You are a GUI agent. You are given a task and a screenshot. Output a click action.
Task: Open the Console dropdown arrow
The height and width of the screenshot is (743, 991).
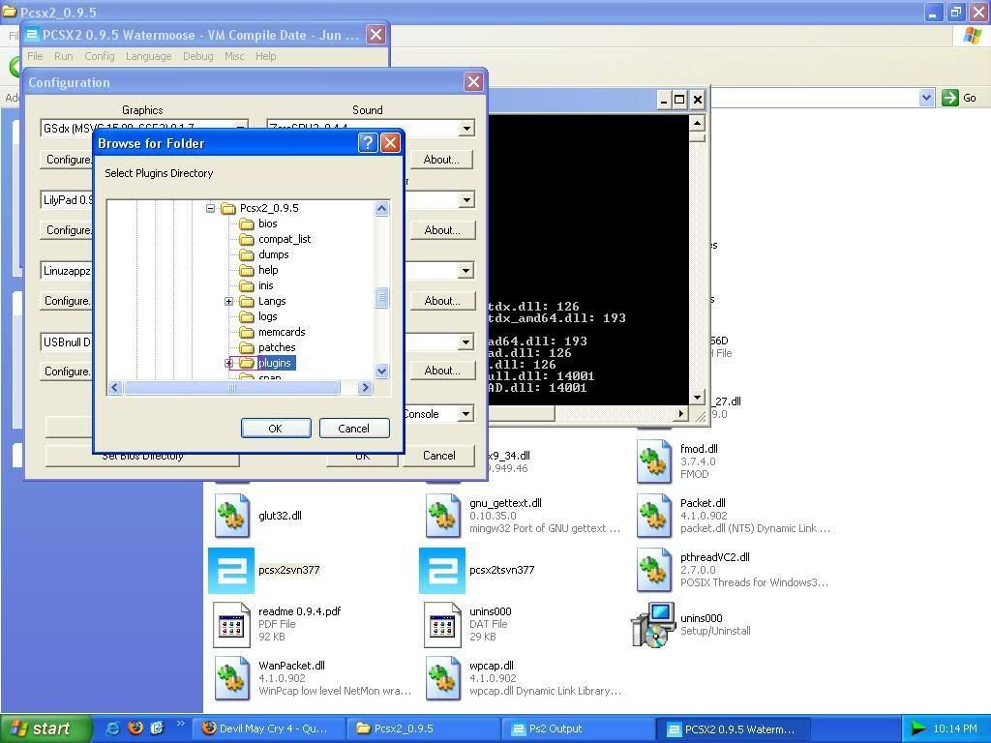[x=466, y=414]
